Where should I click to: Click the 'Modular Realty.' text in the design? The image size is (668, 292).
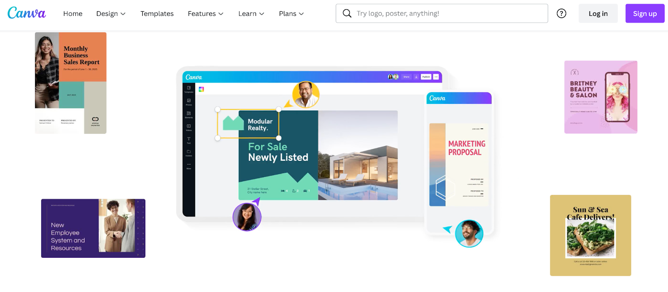tap(260, 125)
